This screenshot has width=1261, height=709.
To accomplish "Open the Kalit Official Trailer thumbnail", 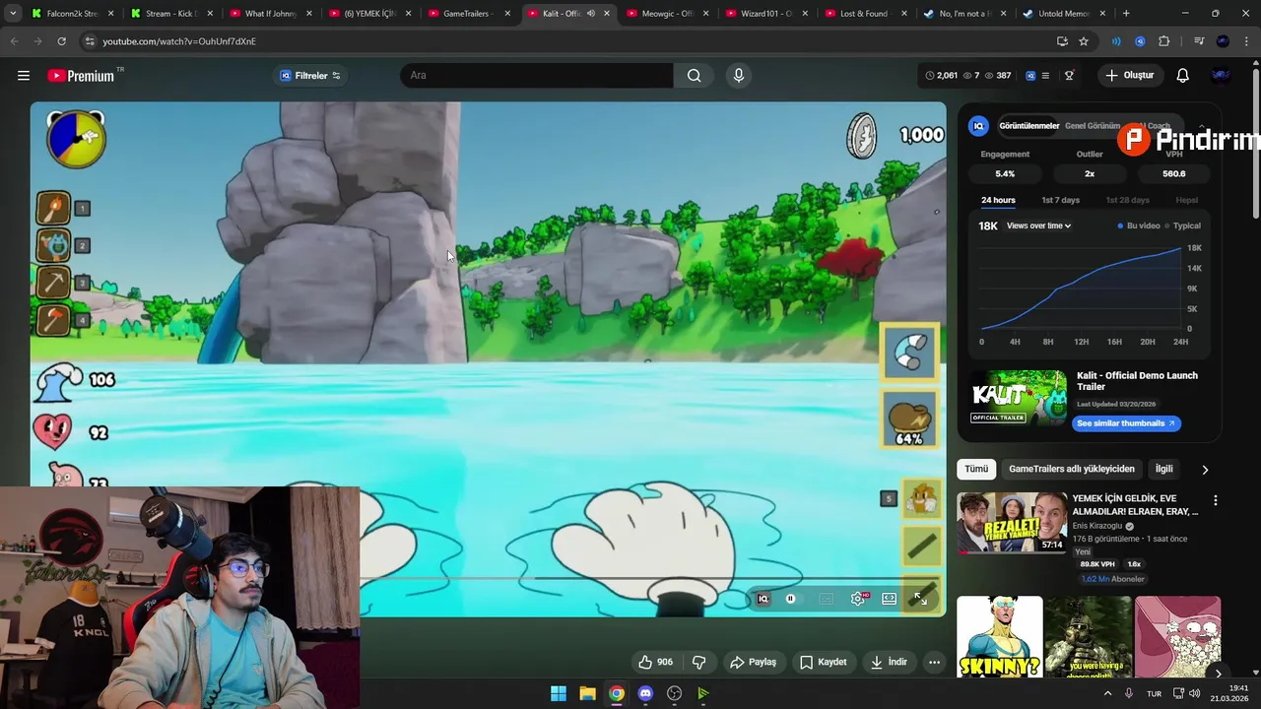I will 1018,398.
